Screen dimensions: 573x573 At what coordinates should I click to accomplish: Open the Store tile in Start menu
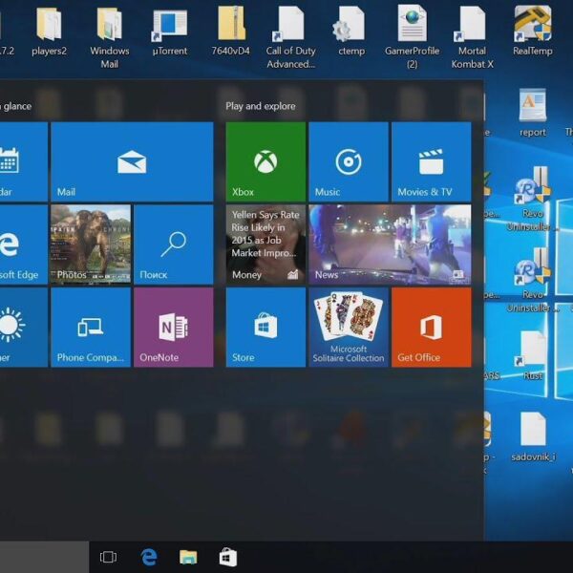tap(265, 327)
